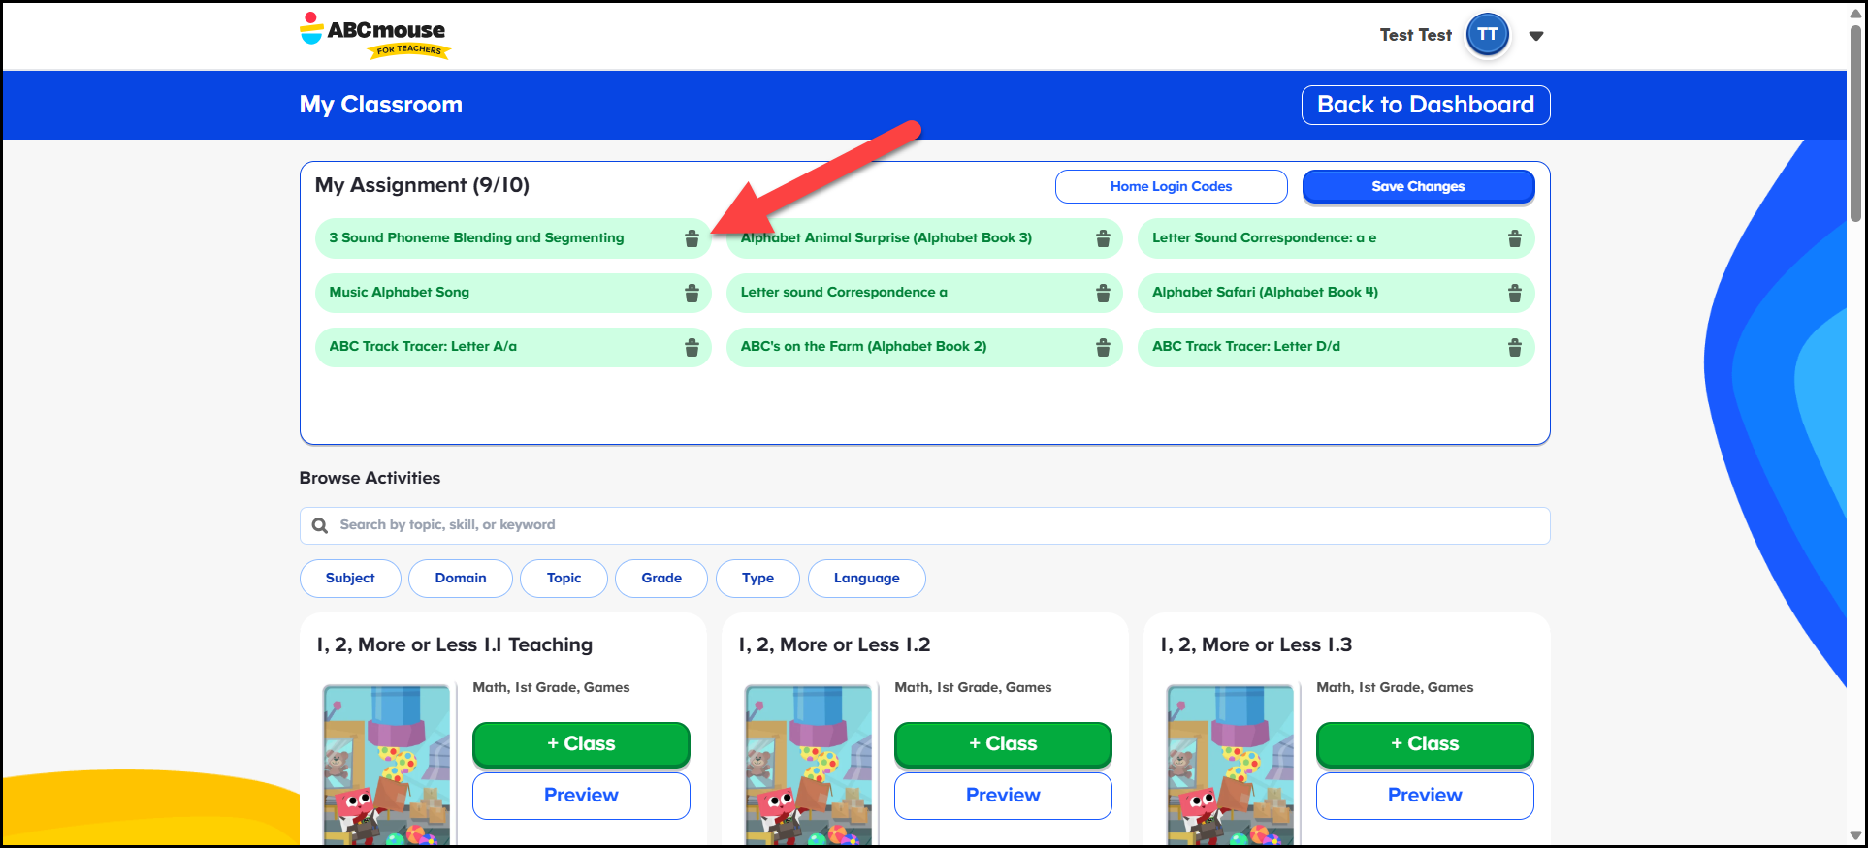Viewport: 1868px width, 848px height.
Task: Click the ABCmouse for Teachers logo
Action: (375, 36)
